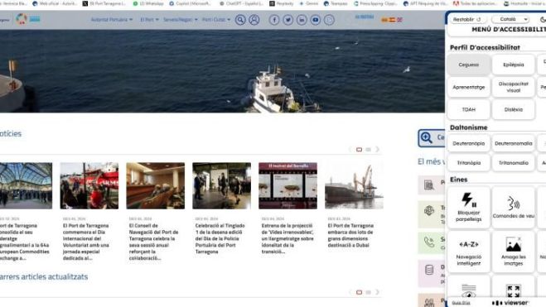This screenshot has height=307, width=546.
Task: Open the LinkedIn social icon
Action: pyautogui.click(x=302, y=20)
